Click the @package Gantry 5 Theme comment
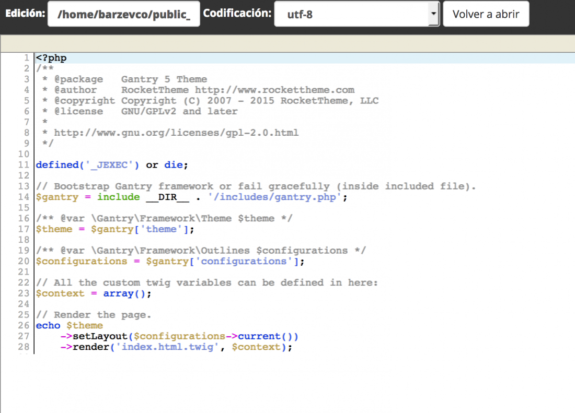The image size is (575, 413). 125,79
